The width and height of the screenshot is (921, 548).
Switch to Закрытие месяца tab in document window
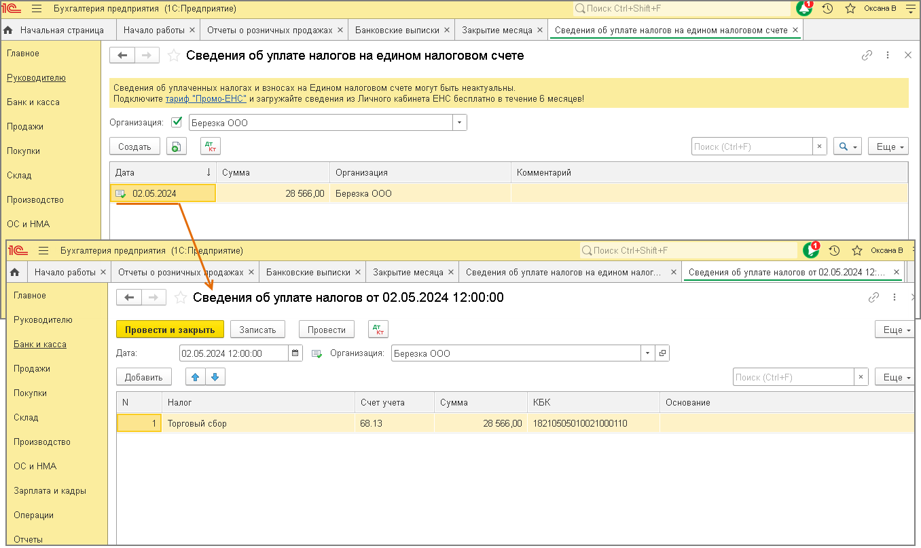(408, 272)
